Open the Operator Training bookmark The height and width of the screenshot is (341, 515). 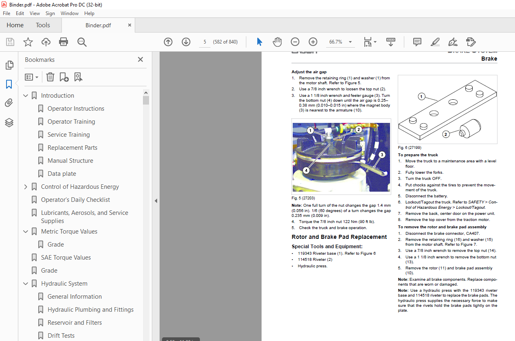[71, 122]
